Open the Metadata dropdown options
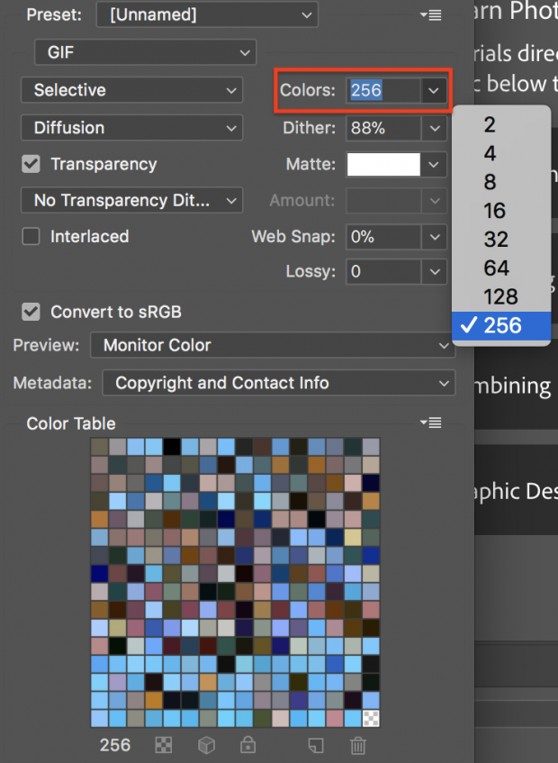Image resolution: width=558 pixels, height=763 pixels. [278, 382]
